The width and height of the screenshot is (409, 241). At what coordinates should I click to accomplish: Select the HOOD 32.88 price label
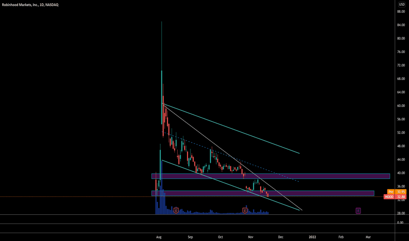(x=395, y=197)
